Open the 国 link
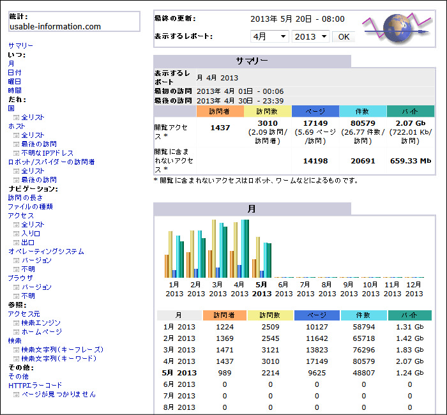 tap(11, 108)
